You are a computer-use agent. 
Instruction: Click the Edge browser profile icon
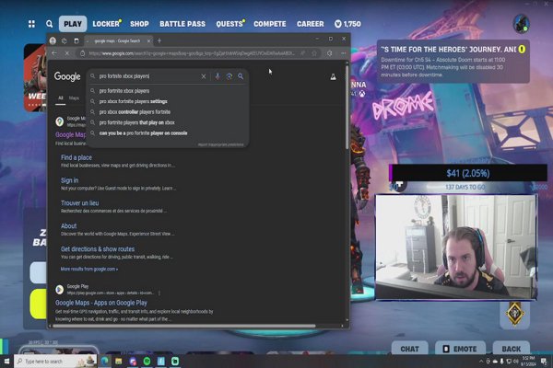[53, 40]
